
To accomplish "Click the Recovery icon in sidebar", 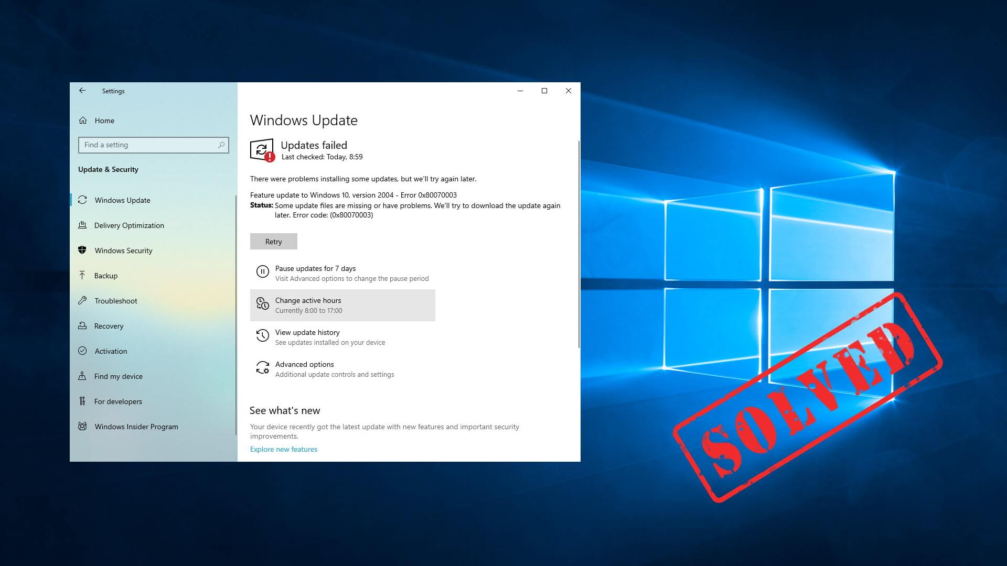I will [82, 325].
